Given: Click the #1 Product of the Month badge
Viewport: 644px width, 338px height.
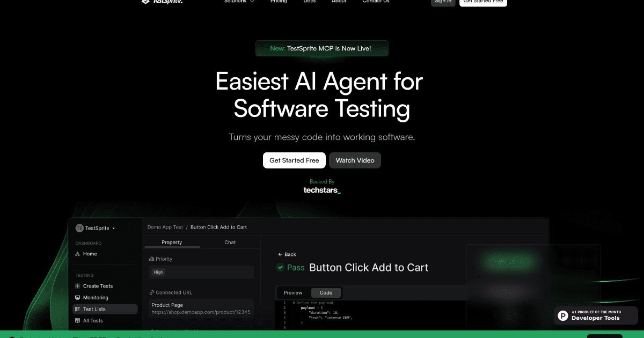Looking at the screenshot, I should (x=596, y=315).
